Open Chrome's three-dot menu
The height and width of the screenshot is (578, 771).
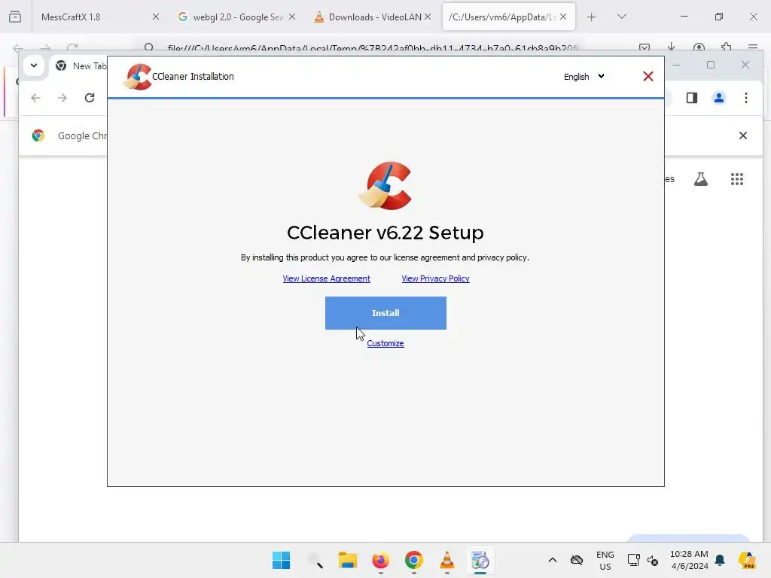click(746, 98)
